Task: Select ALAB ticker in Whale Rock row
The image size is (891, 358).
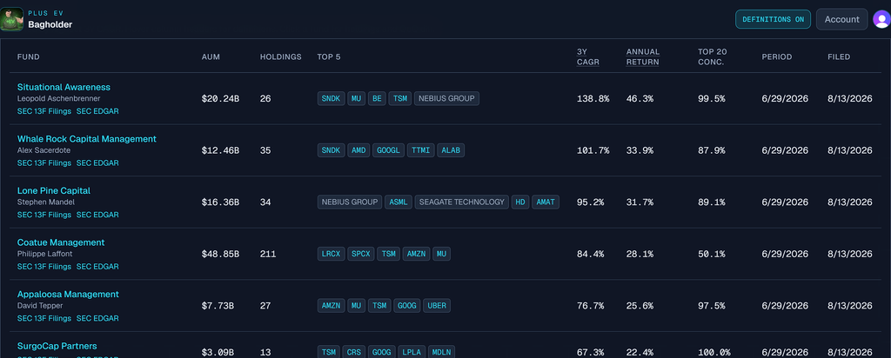Action: 452,150
